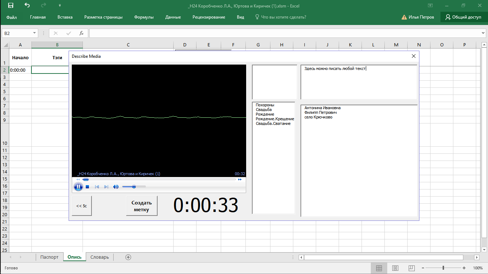Click the Общий доступ share button
Screen dimensions: 488x274
[464, 17]
